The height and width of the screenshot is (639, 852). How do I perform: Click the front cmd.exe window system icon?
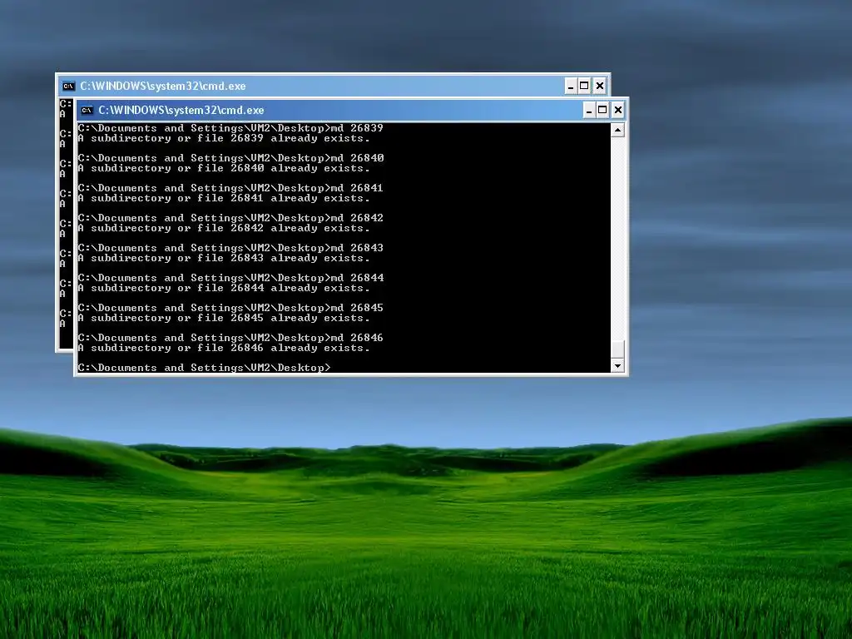click(87, 111)
